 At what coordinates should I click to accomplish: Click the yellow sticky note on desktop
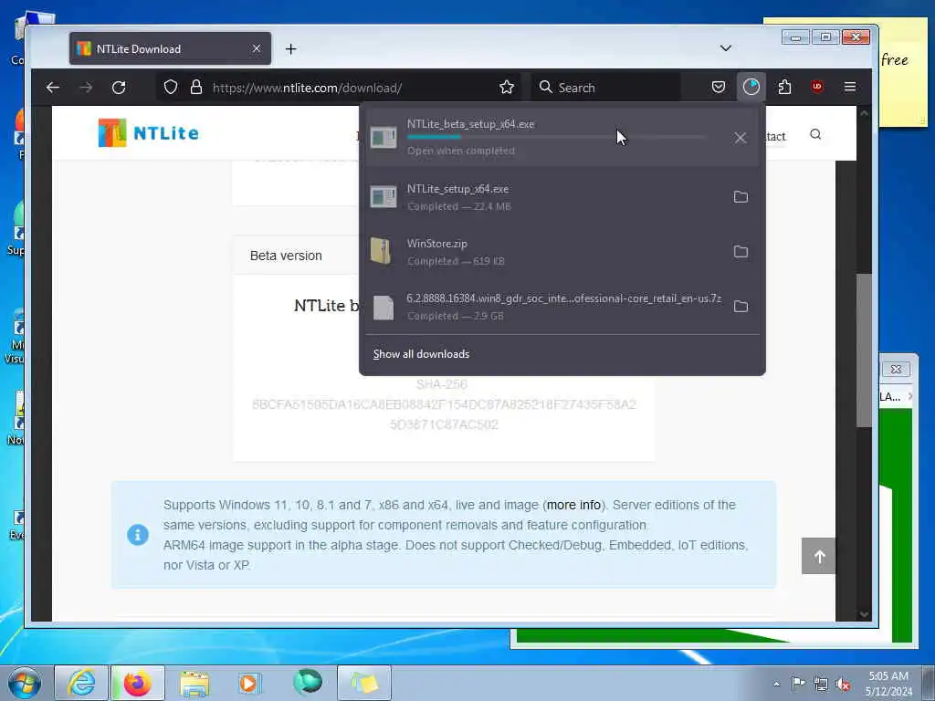904,71
